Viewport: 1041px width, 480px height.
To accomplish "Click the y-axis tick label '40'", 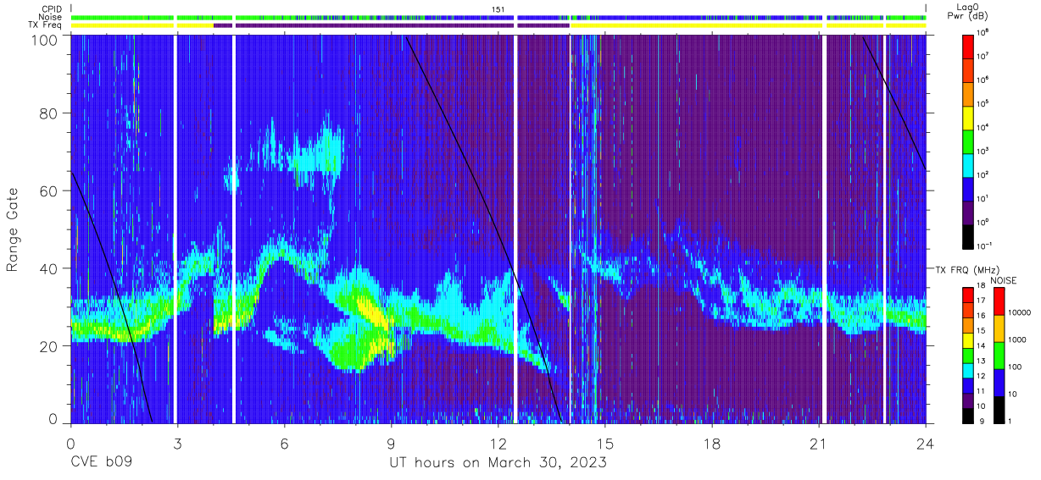I will click(48, 268).
